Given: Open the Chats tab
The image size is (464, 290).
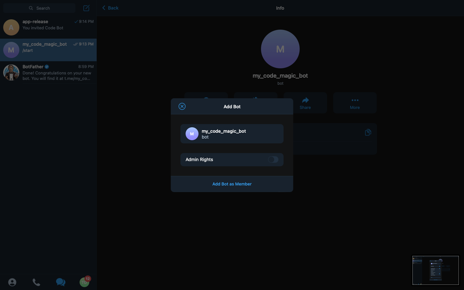Looking at the screenshot, I should (61, 282).
